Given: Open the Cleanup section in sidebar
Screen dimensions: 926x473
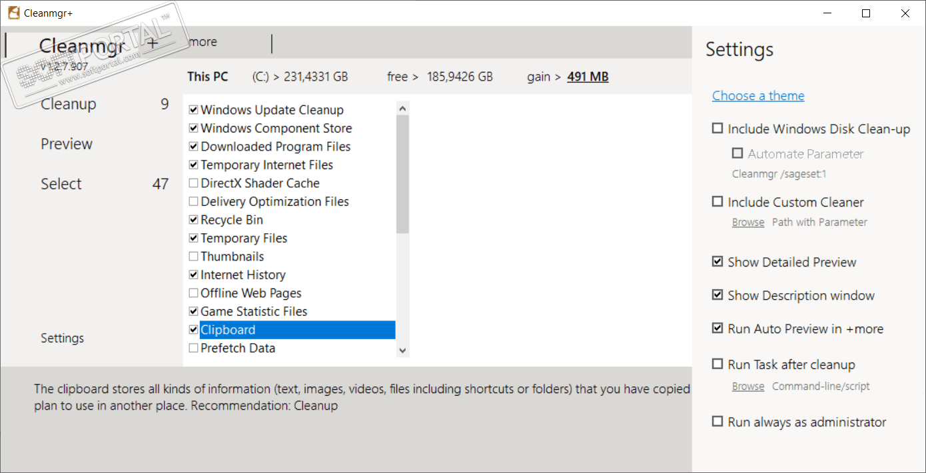Looking at the screenshot, I should click(69, 104).
